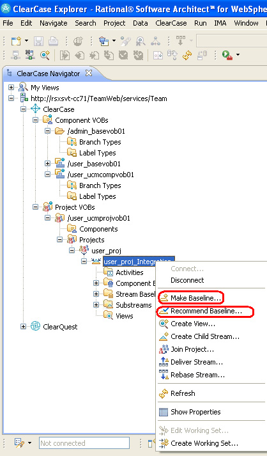Click the Print toolbar icon

tap(53, 41)
